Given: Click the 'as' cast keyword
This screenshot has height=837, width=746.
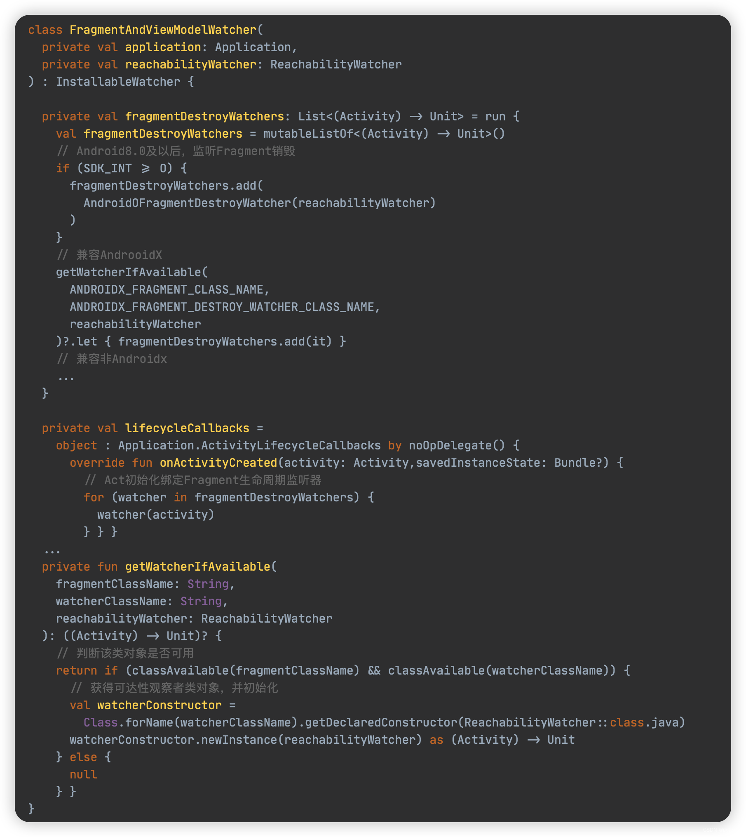Looking at the screenshot, I should coord(436,740).
